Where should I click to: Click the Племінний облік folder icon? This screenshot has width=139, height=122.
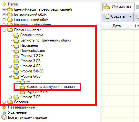[x=10, y=30]
